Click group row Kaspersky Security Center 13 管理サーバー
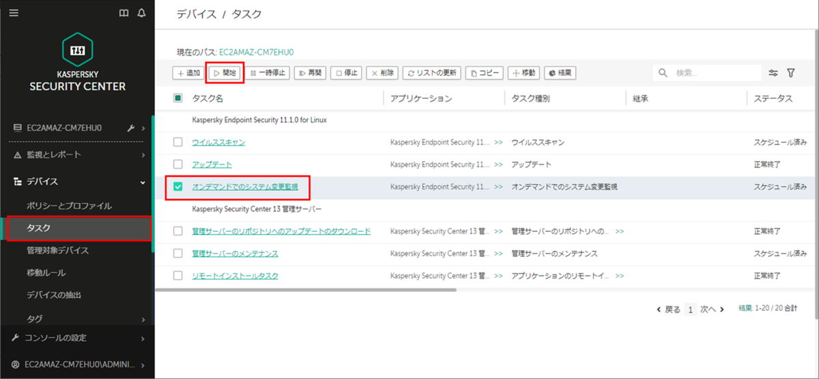Image resolution: width=819 pixels, height=379 pixels. [257, 209]
